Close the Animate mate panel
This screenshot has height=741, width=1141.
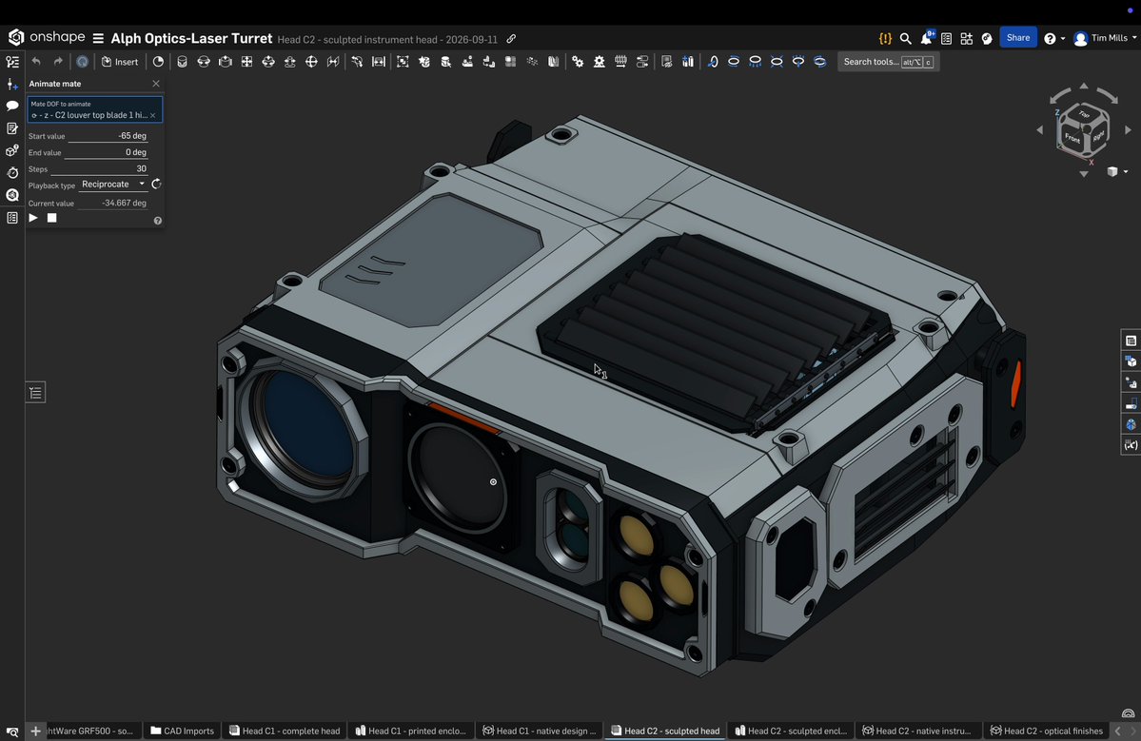(x=156, y=84)
